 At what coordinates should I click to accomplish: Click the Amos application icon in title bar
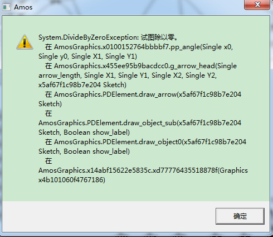point(6,7)
